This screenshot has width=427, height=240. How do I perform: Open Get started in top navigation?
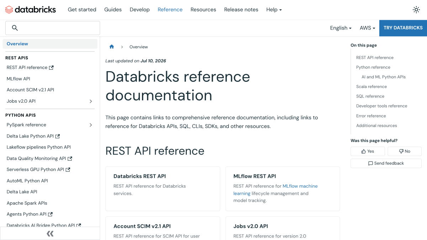(x=82, y=10)
